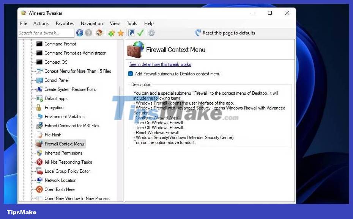
Task: Open the Navigation menu
Action: 92,23
